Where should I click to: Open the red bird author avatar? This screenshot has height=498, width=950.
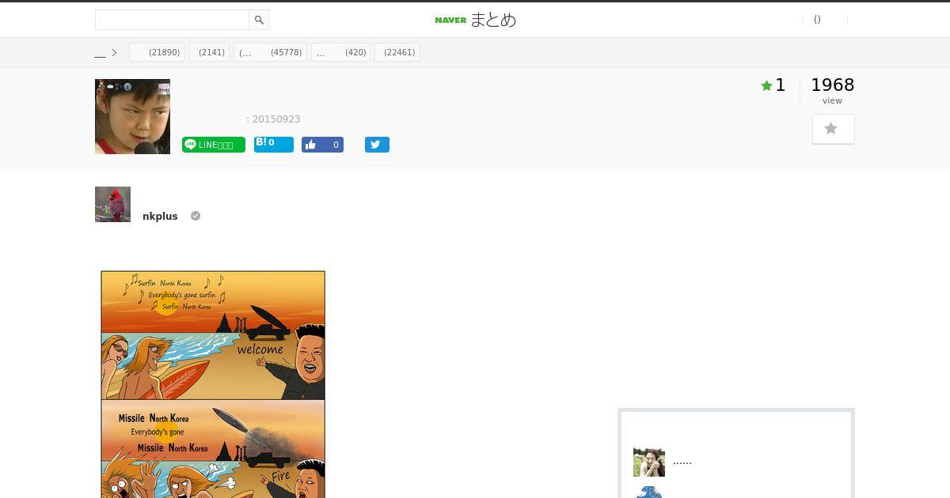click(112, 204)
